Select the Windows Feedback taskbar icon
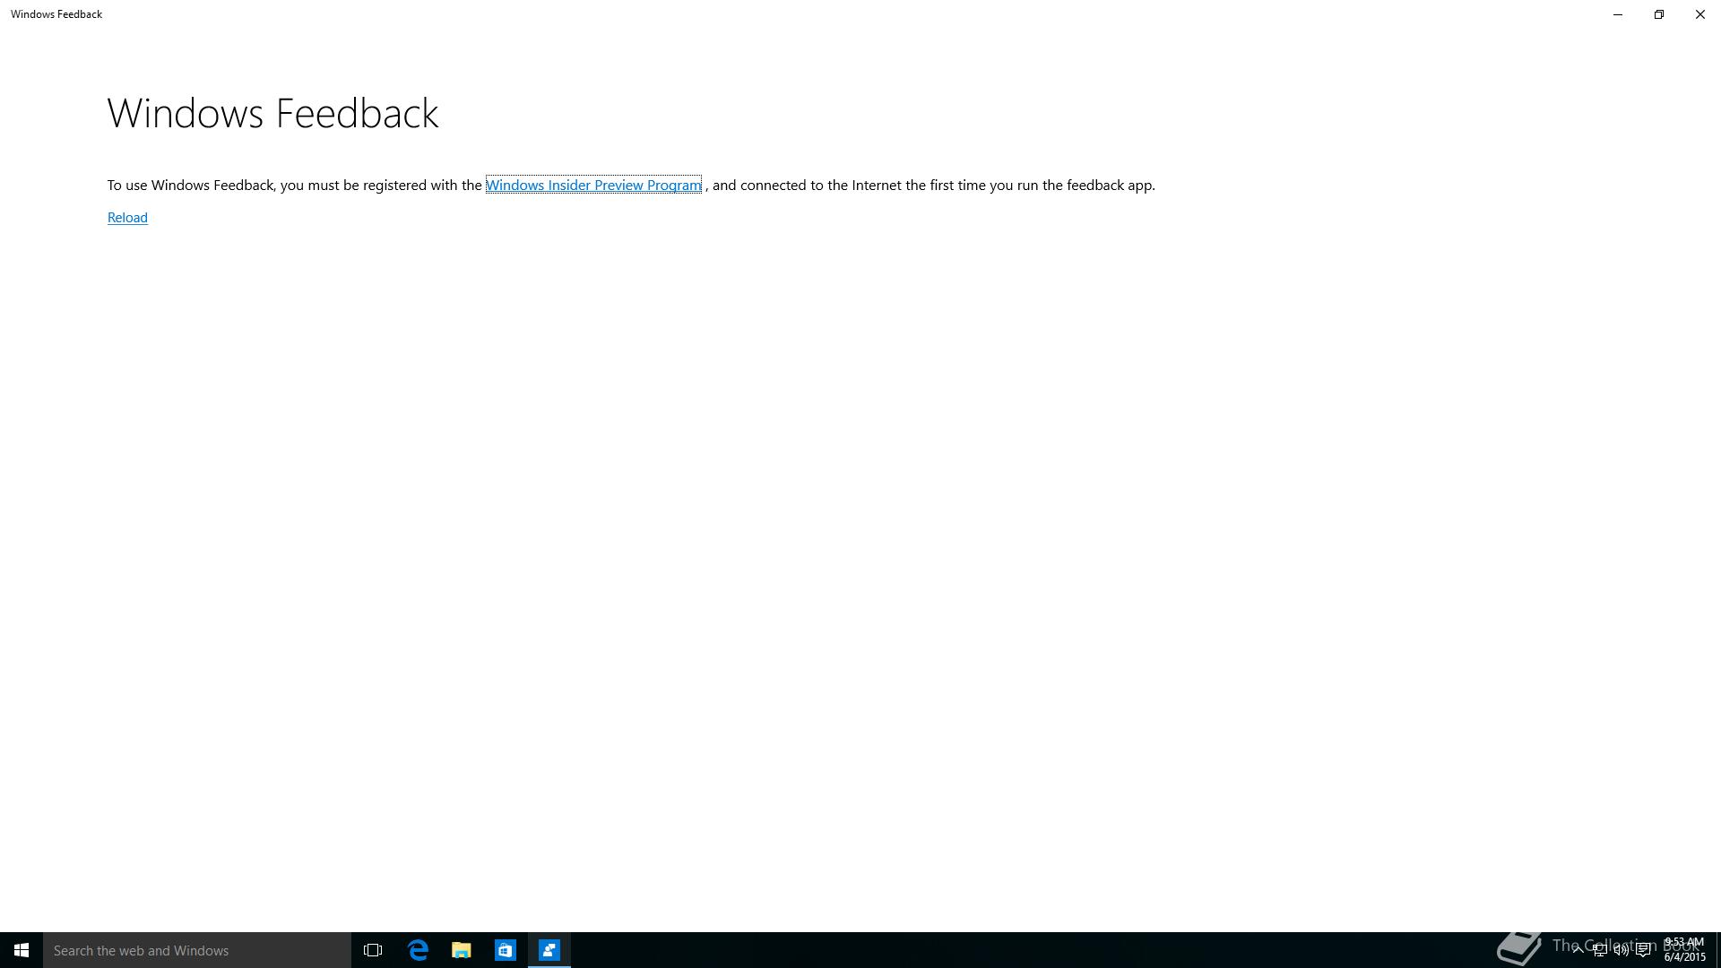 click(549, 950)
